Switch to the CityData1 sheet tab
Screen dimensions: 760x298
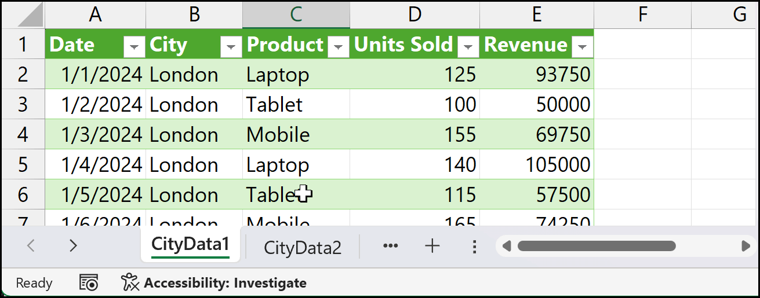pyautogui.click(x=190, y=245)
